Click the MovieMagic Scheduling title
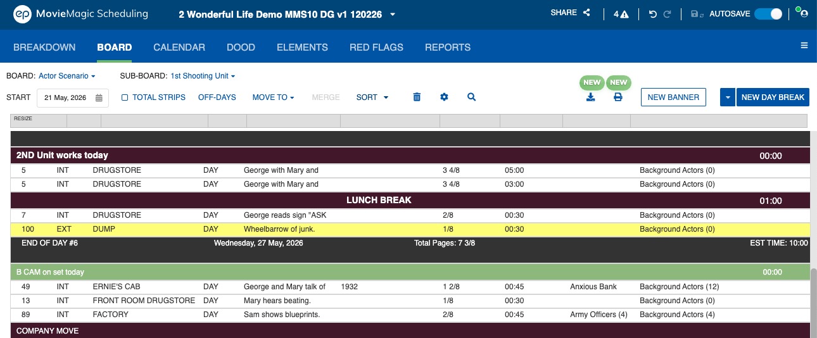Image resolution: width=817 pixels, height=338 pixels. [92, 13]
